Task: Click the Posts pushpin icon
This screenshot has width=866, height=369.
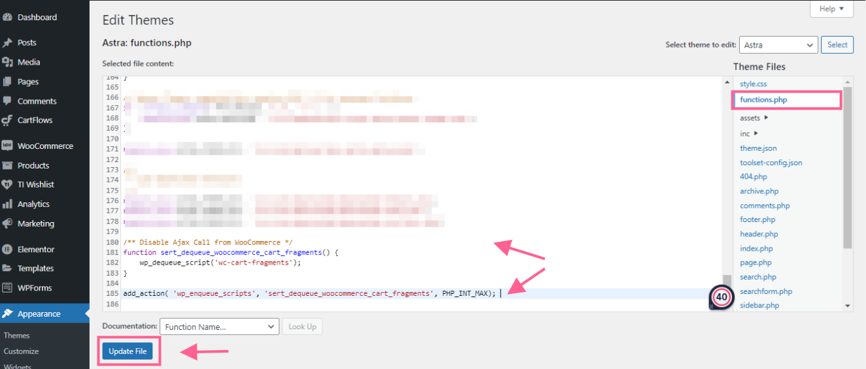Action: (x=8, y=42)
